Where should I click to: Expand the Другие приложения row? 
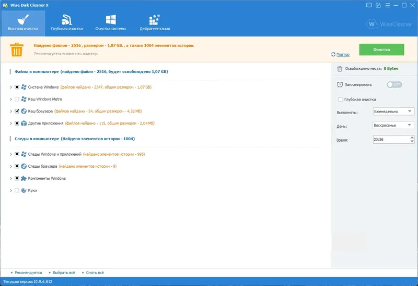[11, 123]
